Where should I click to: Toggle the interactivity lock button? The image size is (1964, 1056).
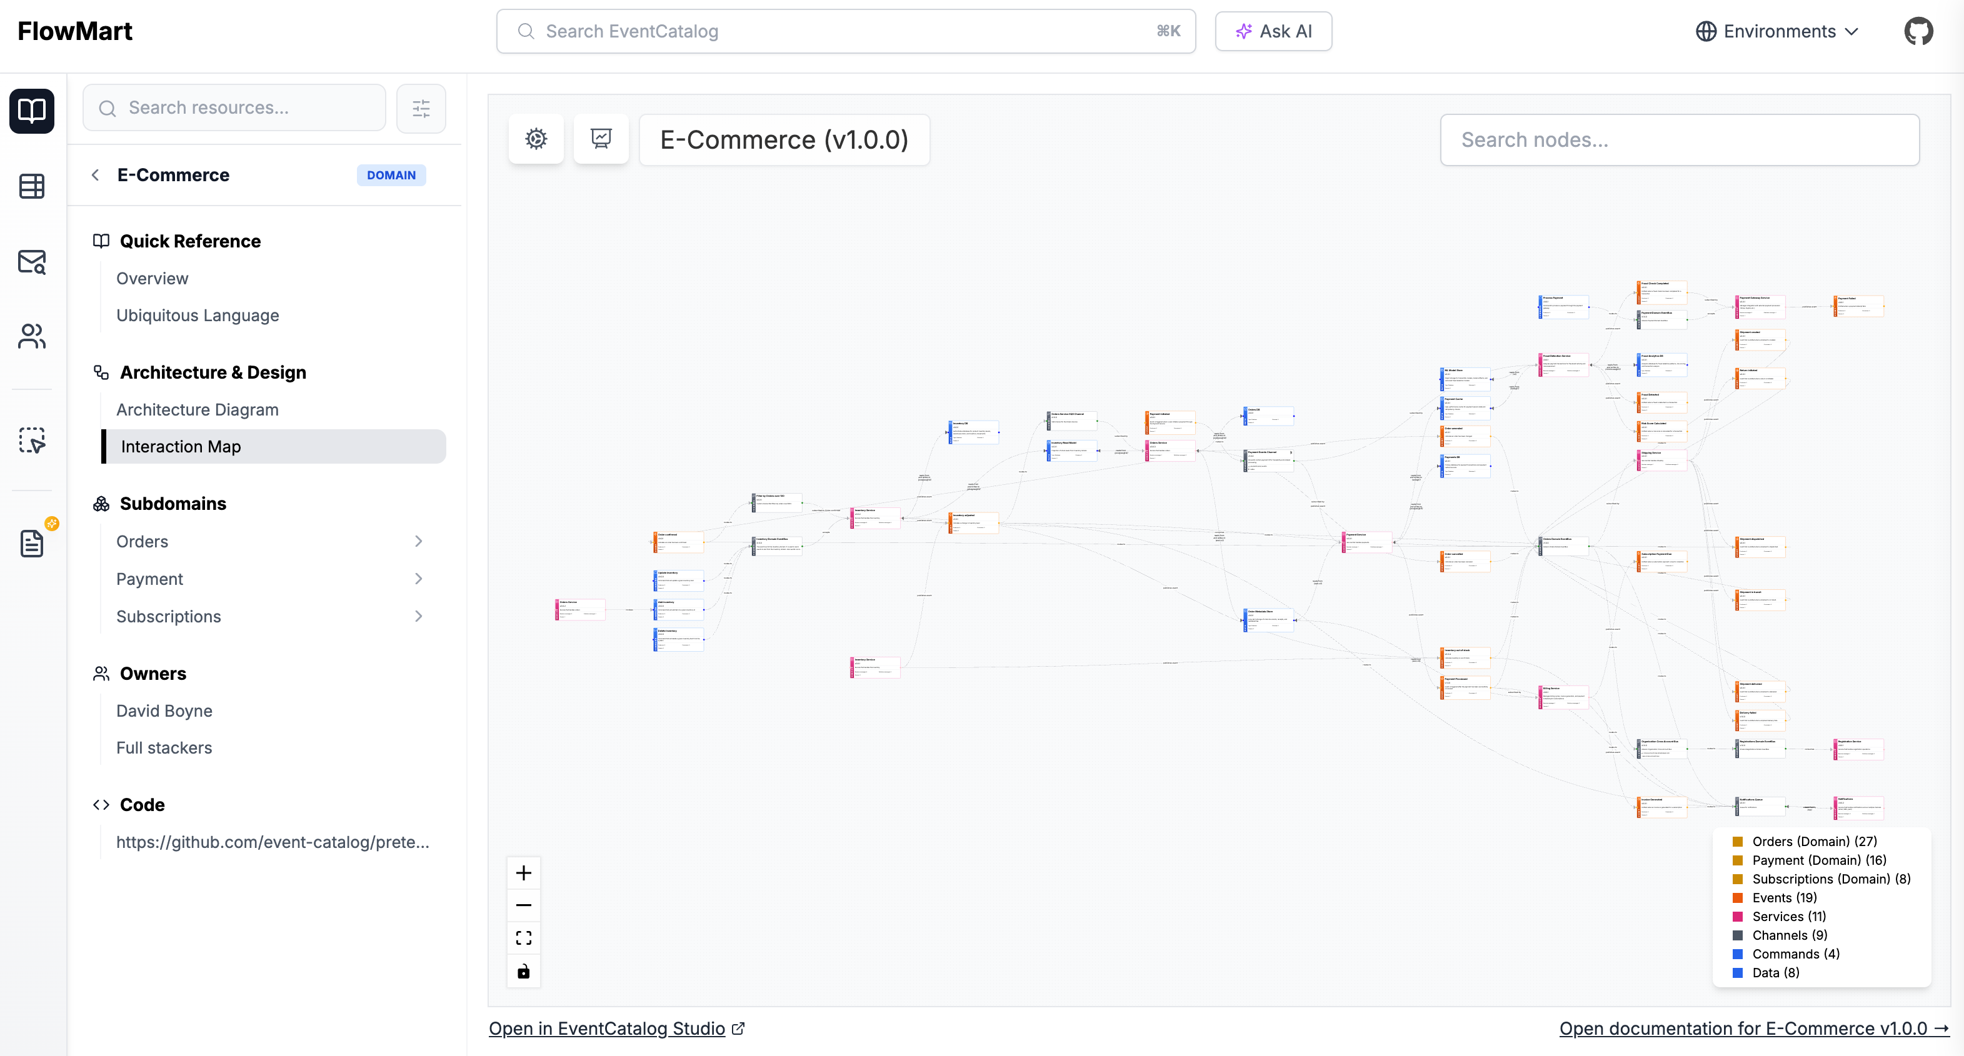pyautogui.click(x=524, y=972)
